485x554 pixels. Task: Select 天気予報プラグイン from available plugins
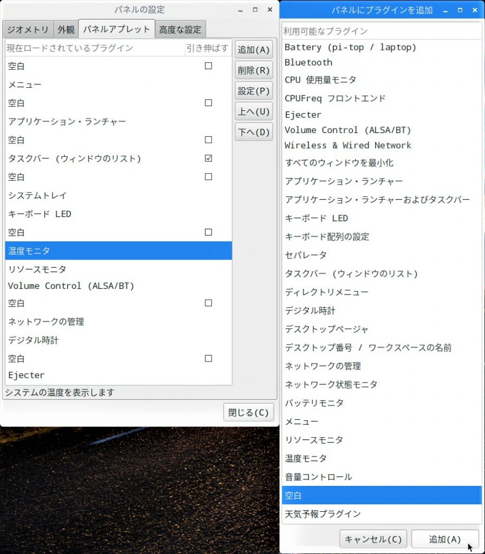(323, 513)
